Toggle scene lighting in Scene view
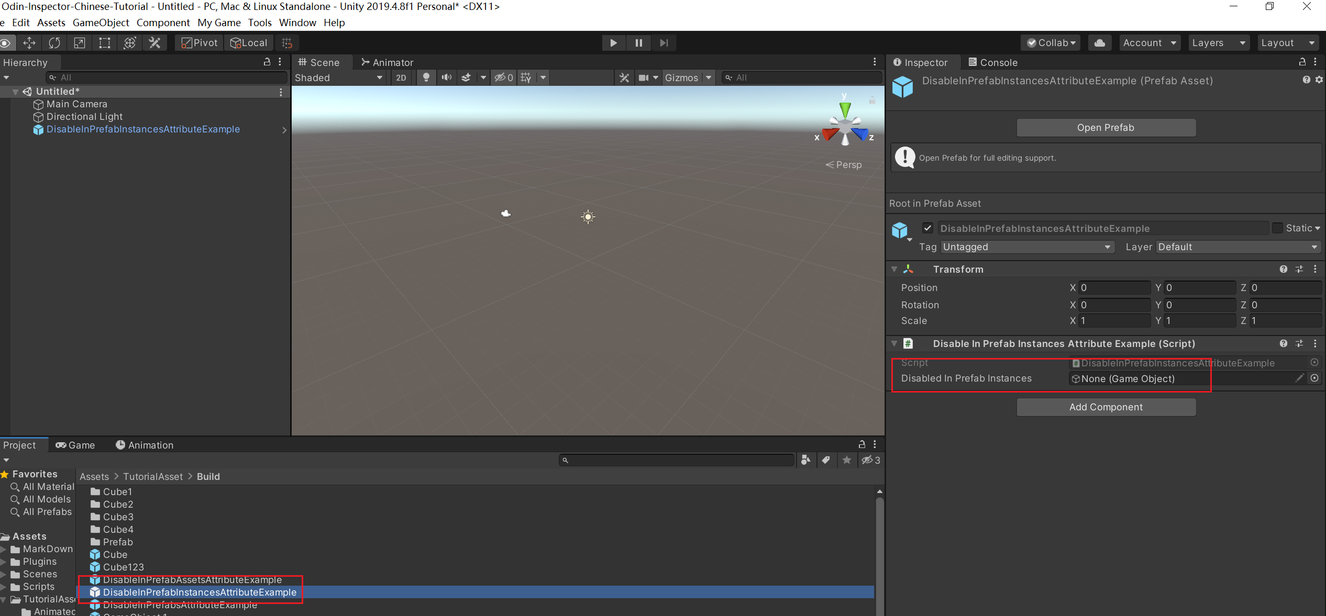The image size is (1326, 616). pos(426,77)
